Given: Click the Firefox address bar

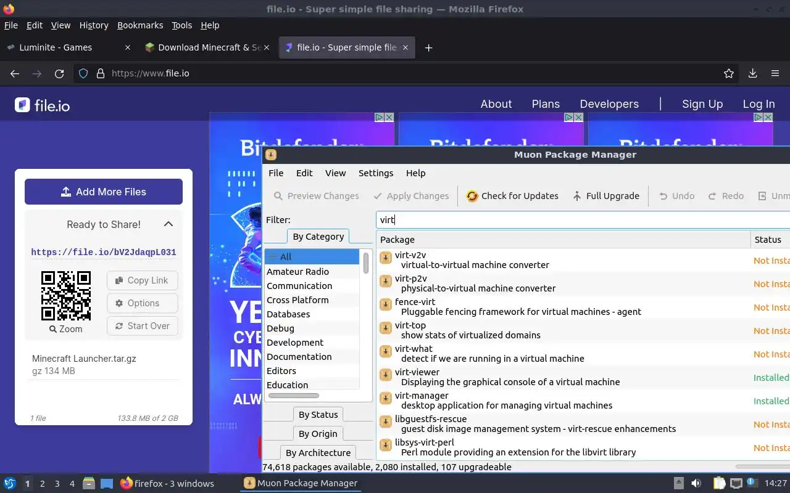Looking at the screenshot, I should coord(407,73).
